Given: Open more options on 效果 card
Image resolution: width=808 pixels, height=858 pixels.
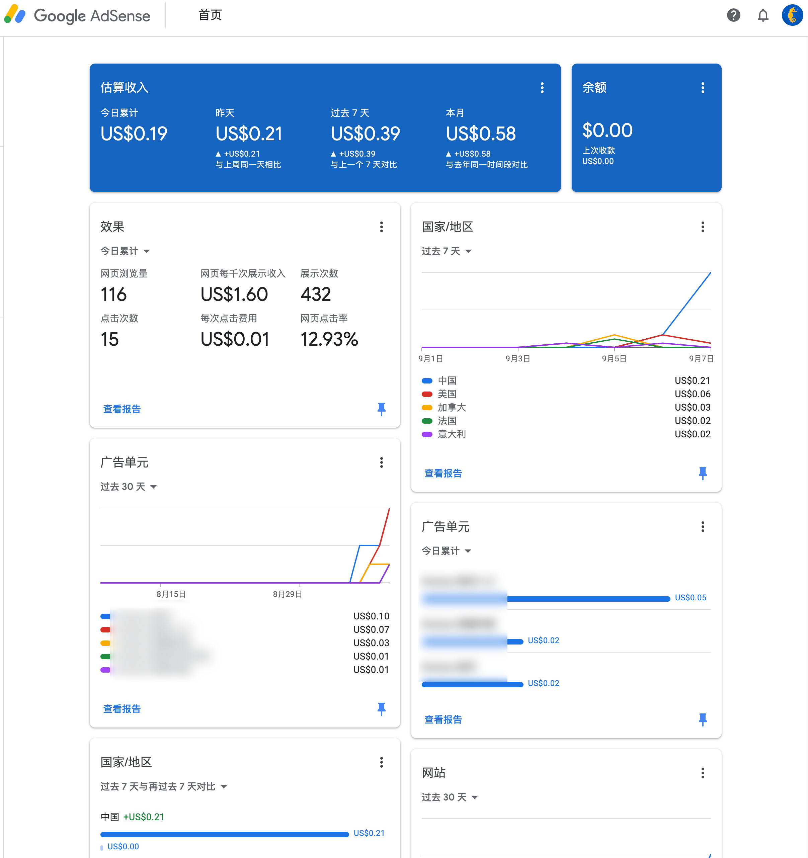Looking at the screenshot, I should pyautogui.click(x=382, y=227).
